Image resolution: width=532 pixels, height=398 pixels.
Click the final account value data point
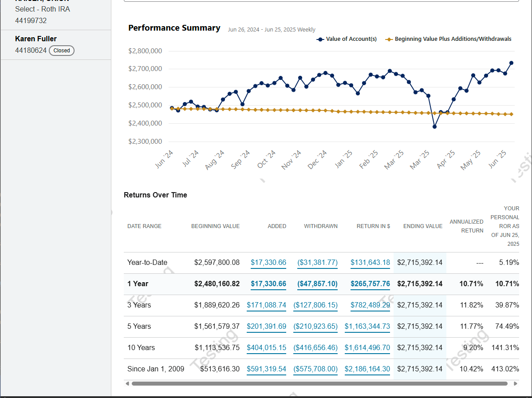511,63
